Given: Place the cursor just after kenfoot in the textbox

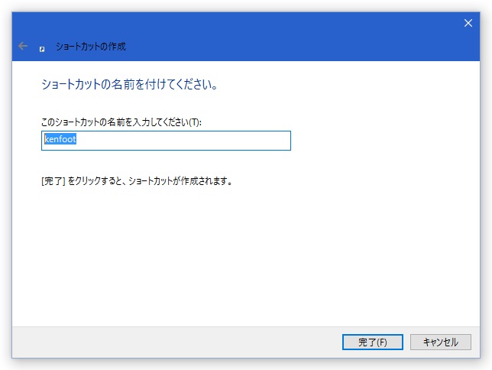Looking at the screenshot, I should pos(77,139).
